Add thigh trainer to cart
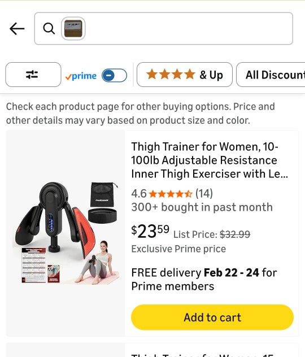Screen dimensions: 305x357 (212, 317)
